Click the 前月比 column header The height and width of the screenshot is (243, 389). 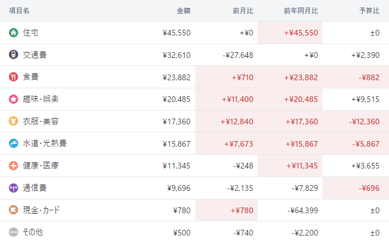click(x=243, y=11)
